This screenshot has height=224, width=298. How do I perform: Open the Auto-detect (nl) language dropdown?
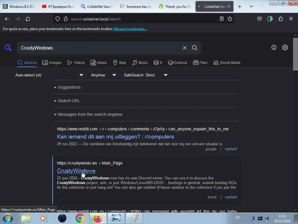[49, 75]
